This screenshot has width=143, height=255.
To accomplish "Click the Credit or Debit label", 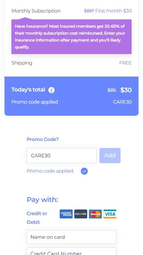I will pos(37,218).
